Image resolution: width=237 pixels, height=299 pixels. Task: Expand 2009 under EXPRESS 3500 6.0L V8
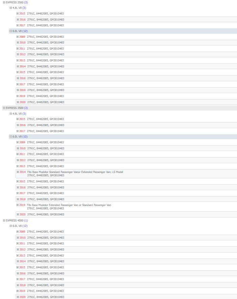point(18,142)
